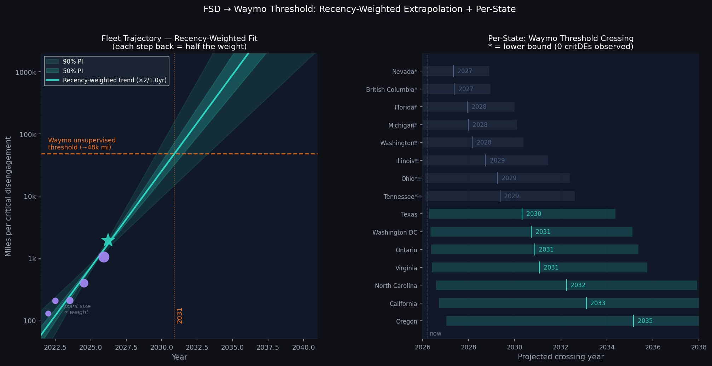
Task: Click the 'point size ∝ weight' annotation
Action: 77,309
